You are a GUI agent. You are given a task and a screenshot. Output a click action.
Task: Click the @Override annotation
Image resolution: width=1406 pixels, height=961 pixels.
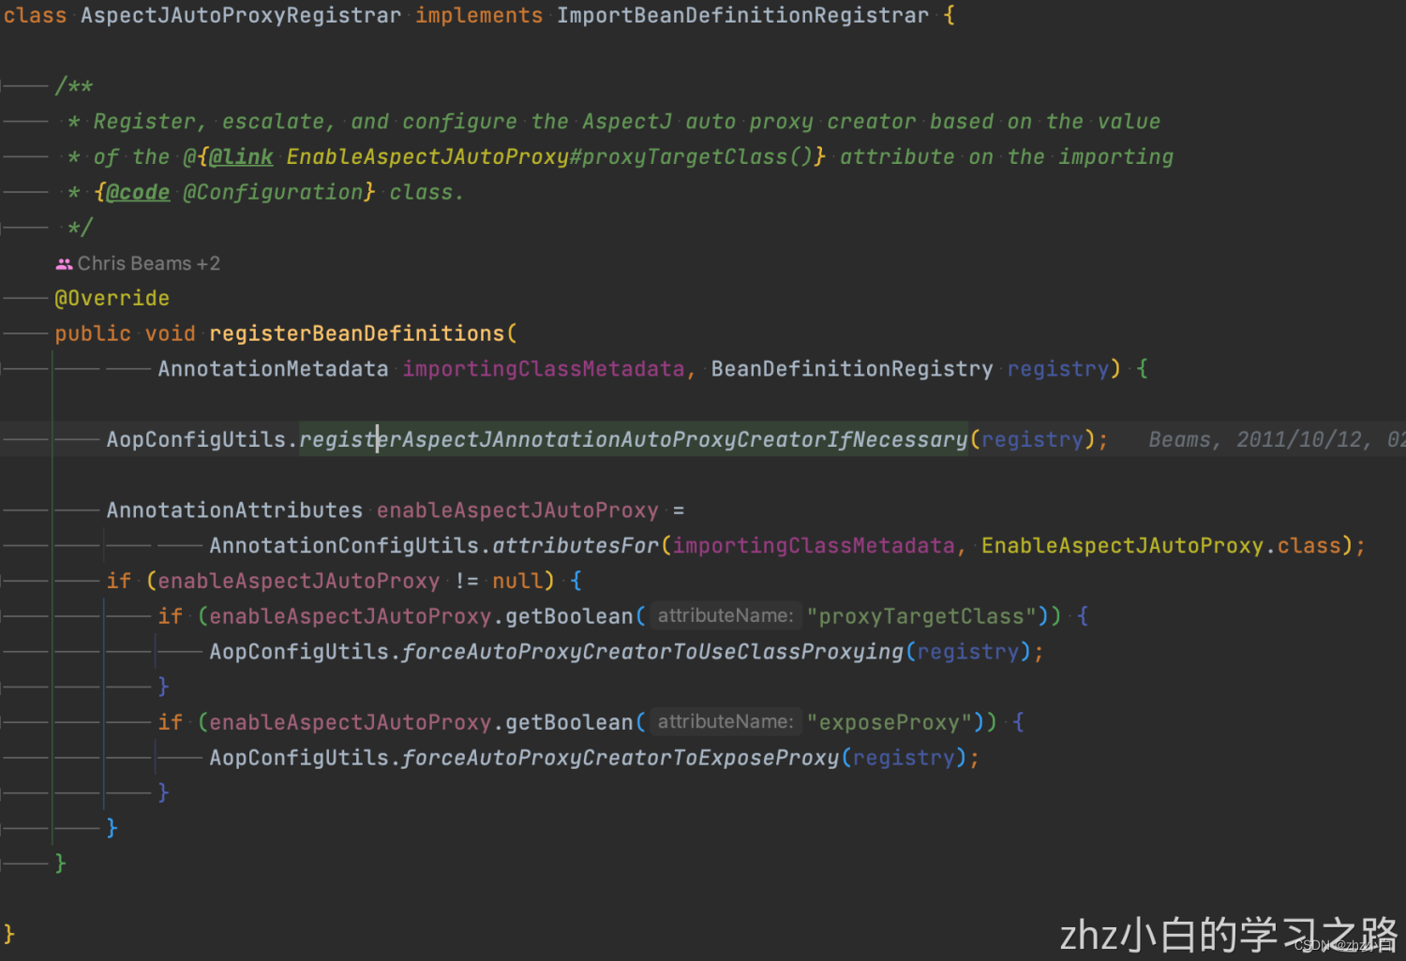(x=112, y=299)
